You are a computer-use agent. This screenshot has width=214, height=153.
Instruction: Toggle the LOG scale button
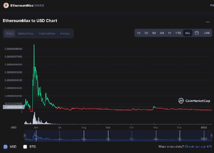tap(207, 33)
